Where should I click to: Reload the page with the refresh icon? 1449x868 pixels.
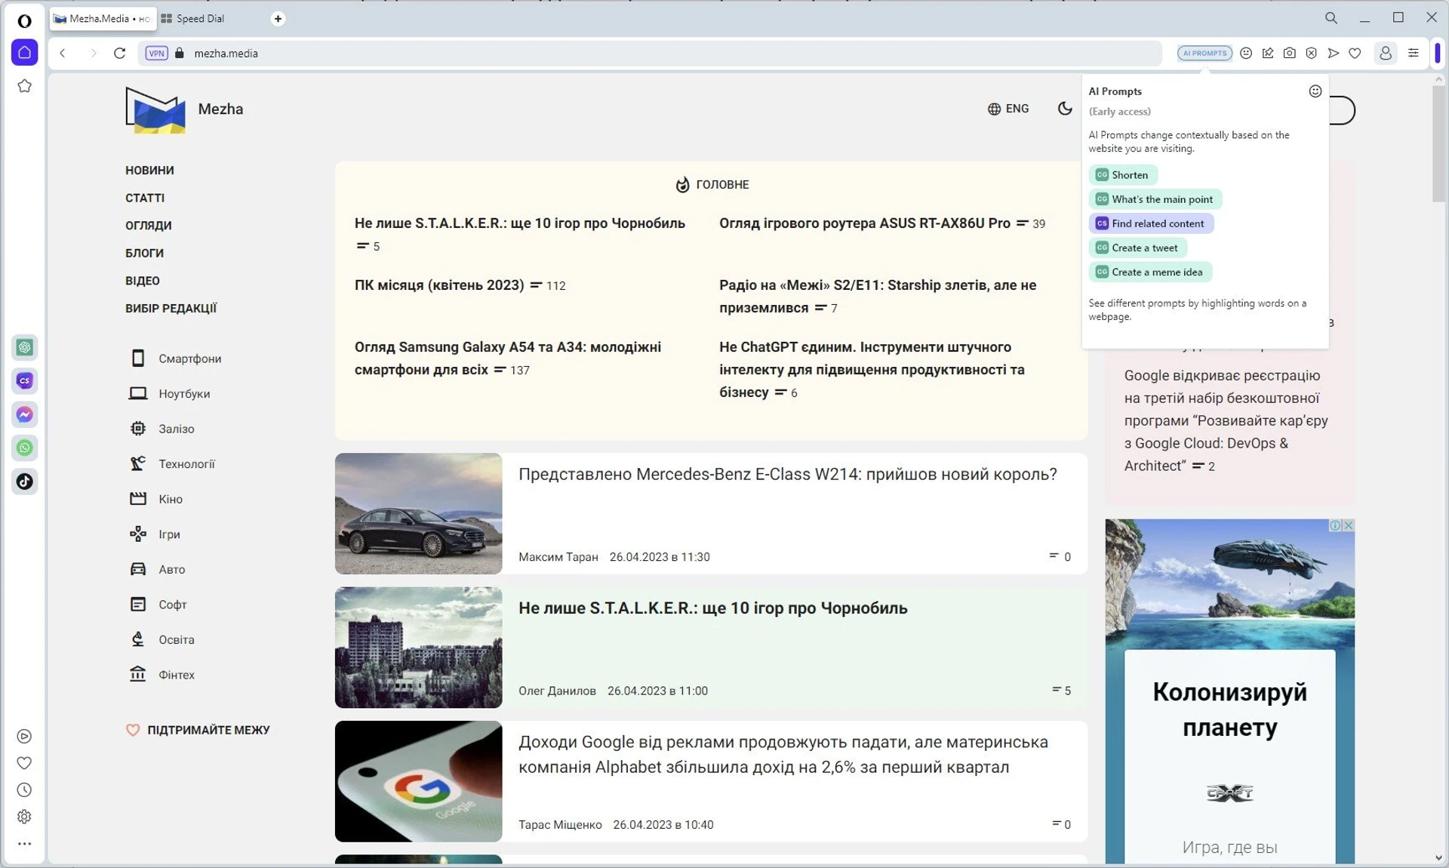[x=119, y=53]
